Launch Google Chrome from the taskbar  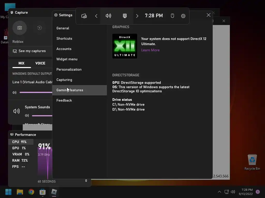pos(31,192)
